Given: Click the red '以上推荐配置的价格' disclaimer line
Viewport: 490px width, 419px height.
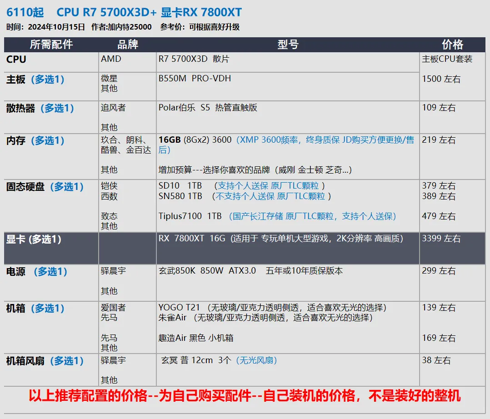Looking at the screenshot, I should point(245,396).
